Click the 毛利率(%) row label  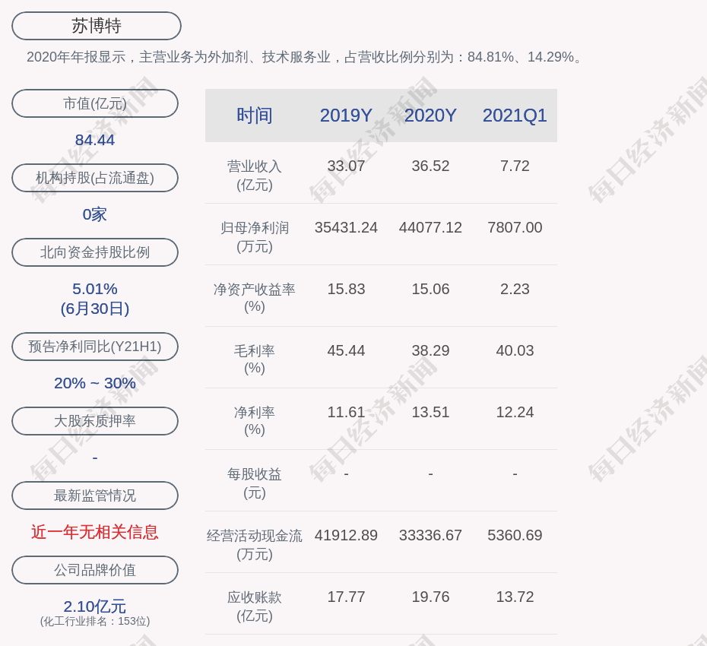(x=255, y=359)
